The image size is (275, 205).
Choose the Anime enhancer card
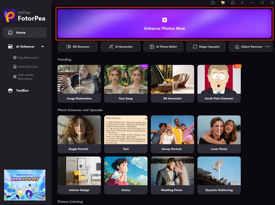(126, 175)
